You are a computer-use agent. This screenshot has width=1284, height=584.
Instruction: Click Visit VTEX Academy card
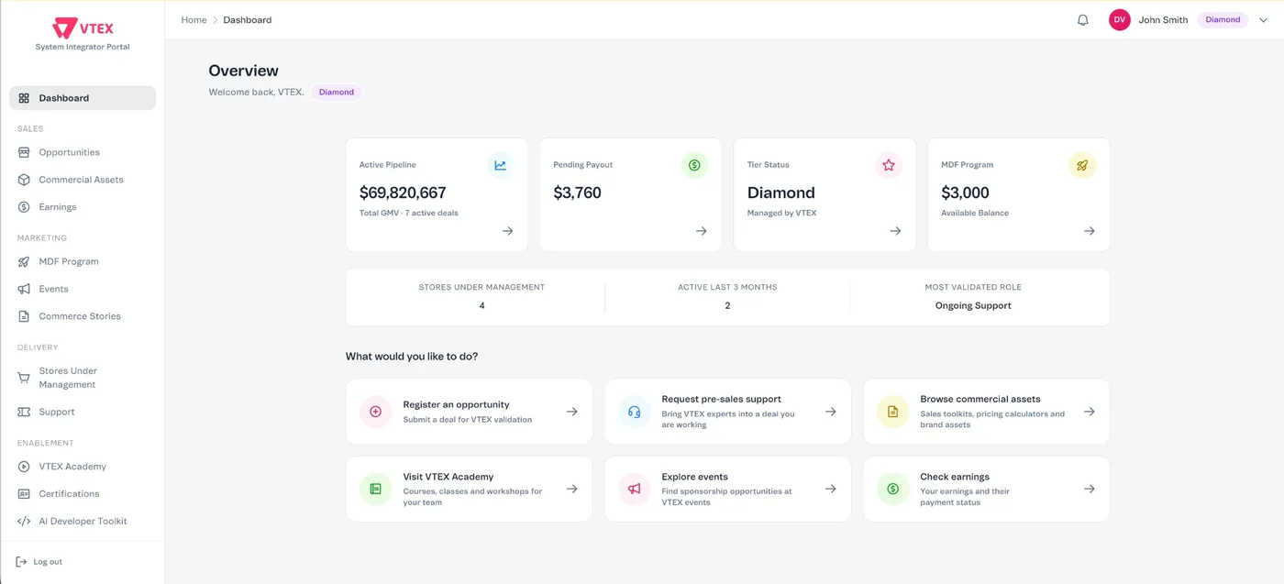[469, 490]
